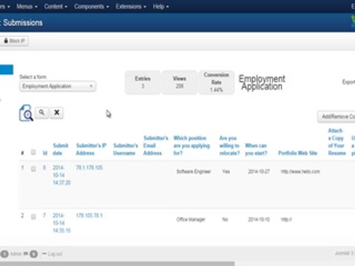Click Add/Remove Columns button
This screenshot has width=355, height=266.
pos(337,117)
